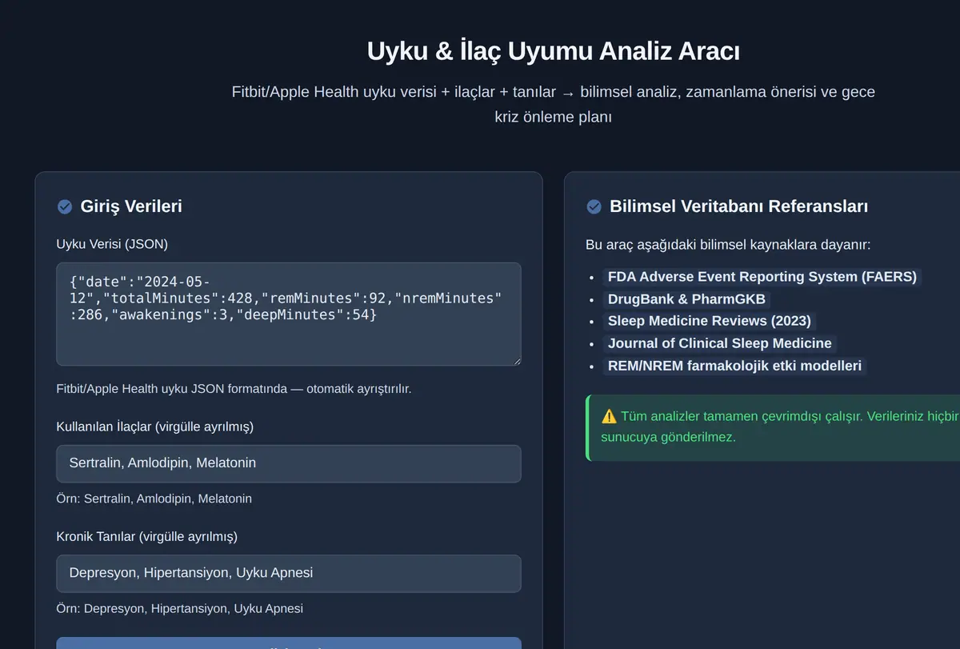The width and height of the screenshot is (960, 649).
Task: Focus the Uyku Verisi JSON textarea
Action: click(x=289, y=314)
